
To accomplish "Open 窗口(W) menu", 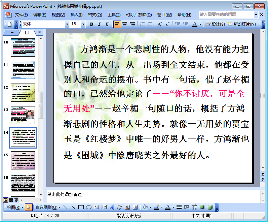I will coord(164,15).
